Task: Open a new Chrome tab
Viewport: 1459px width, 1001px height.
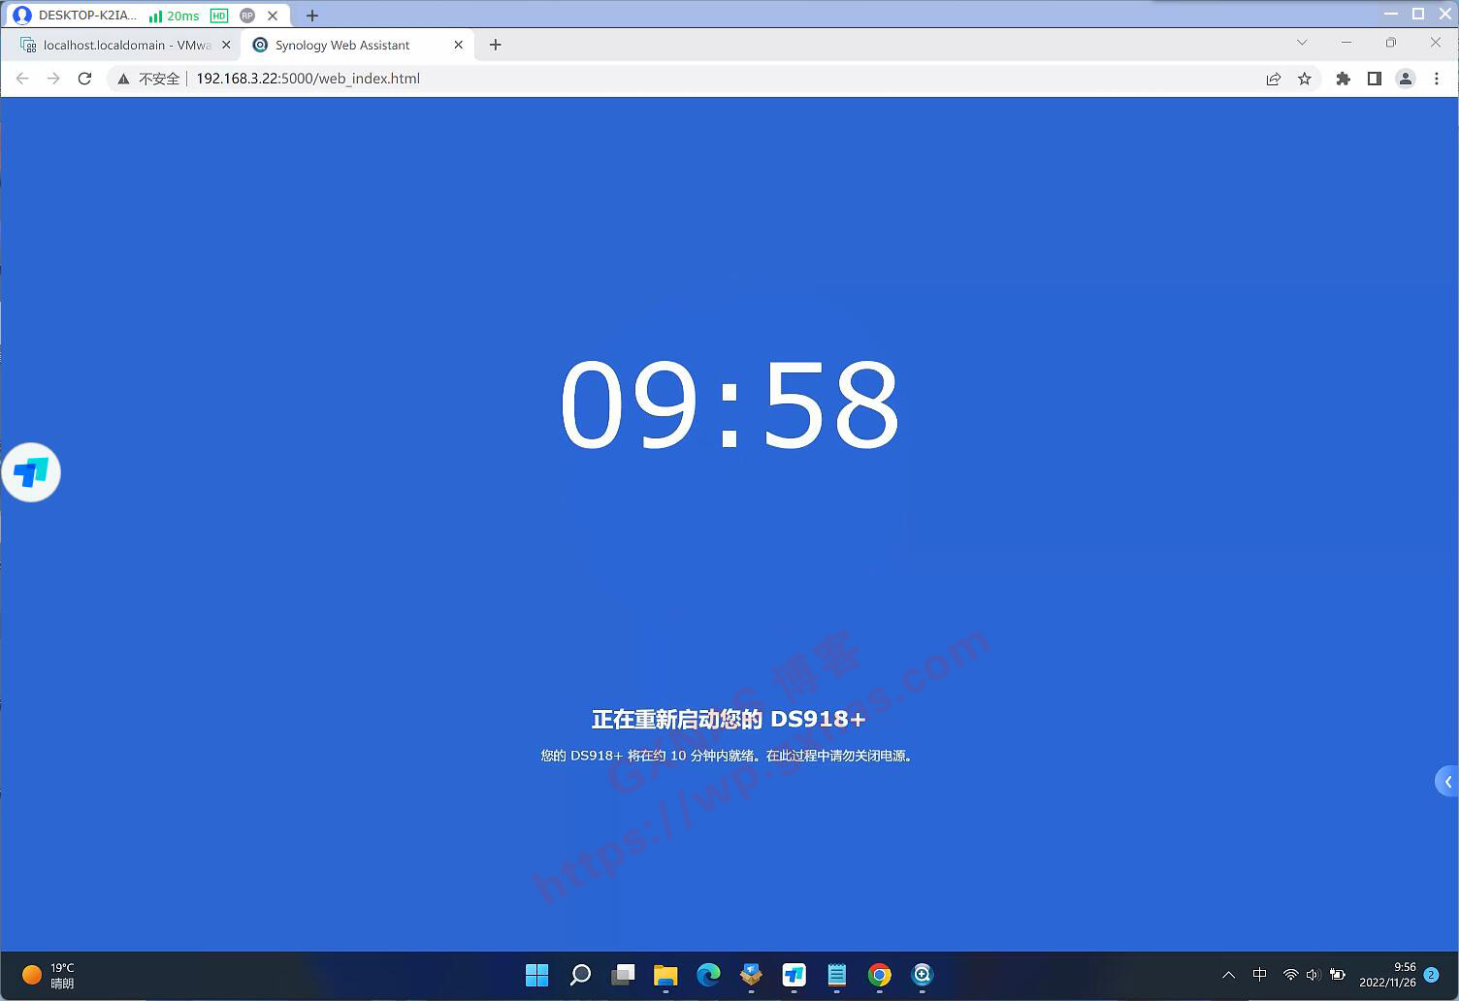Action: 495,45
